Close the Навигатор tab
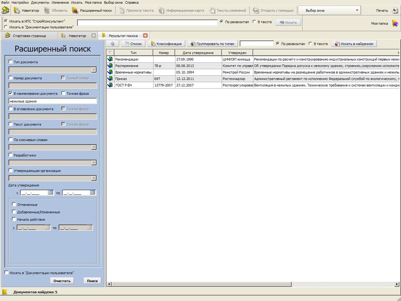 click(x=94, y=36)
